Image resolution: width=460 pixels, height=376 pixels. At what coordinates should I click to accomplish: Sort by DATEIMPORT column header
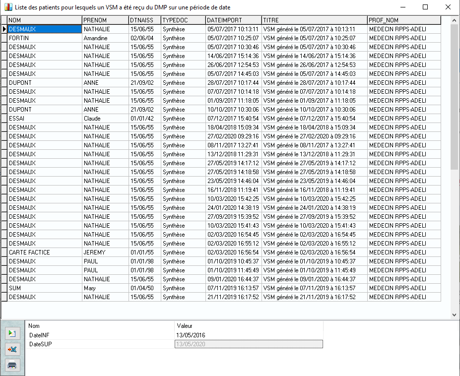pos(233,20)
